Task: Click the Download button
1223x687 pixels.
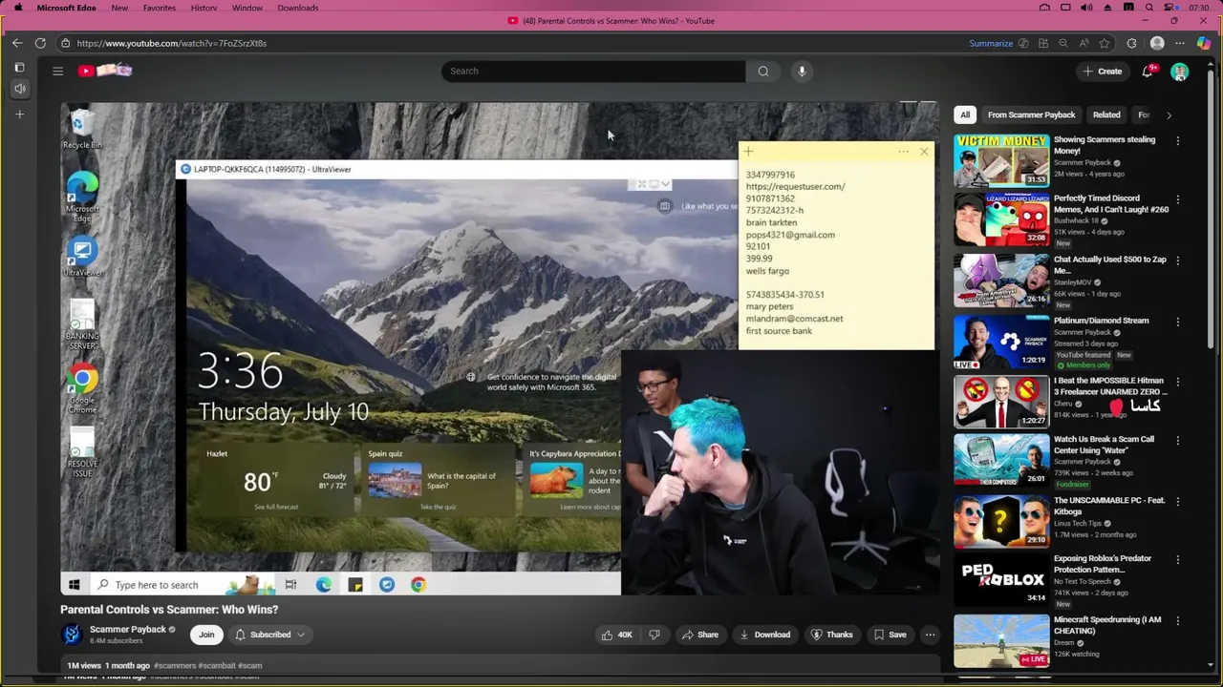Action: click(x=764, y=635)
